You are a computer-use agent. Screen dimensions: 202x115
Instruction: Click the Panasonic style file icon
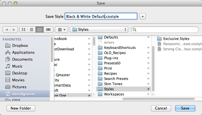click(159, 44)
